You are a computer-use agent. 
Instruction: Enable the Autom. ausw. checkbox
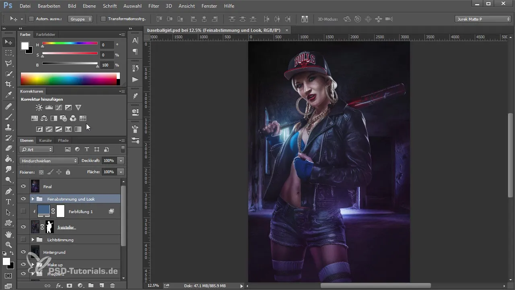click(31, 19)
